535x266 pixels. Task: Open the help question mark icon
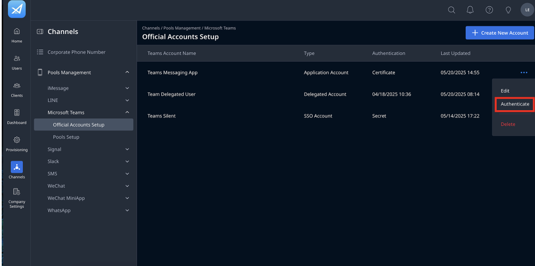coord(489,10)
